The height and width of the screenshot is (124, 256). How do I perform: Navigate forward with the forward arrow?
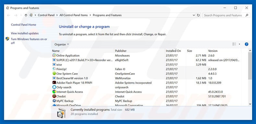tap(16, 15)
